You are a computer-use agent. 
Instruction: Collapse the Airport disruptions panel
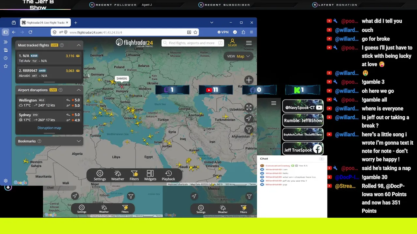click(79, 90)
